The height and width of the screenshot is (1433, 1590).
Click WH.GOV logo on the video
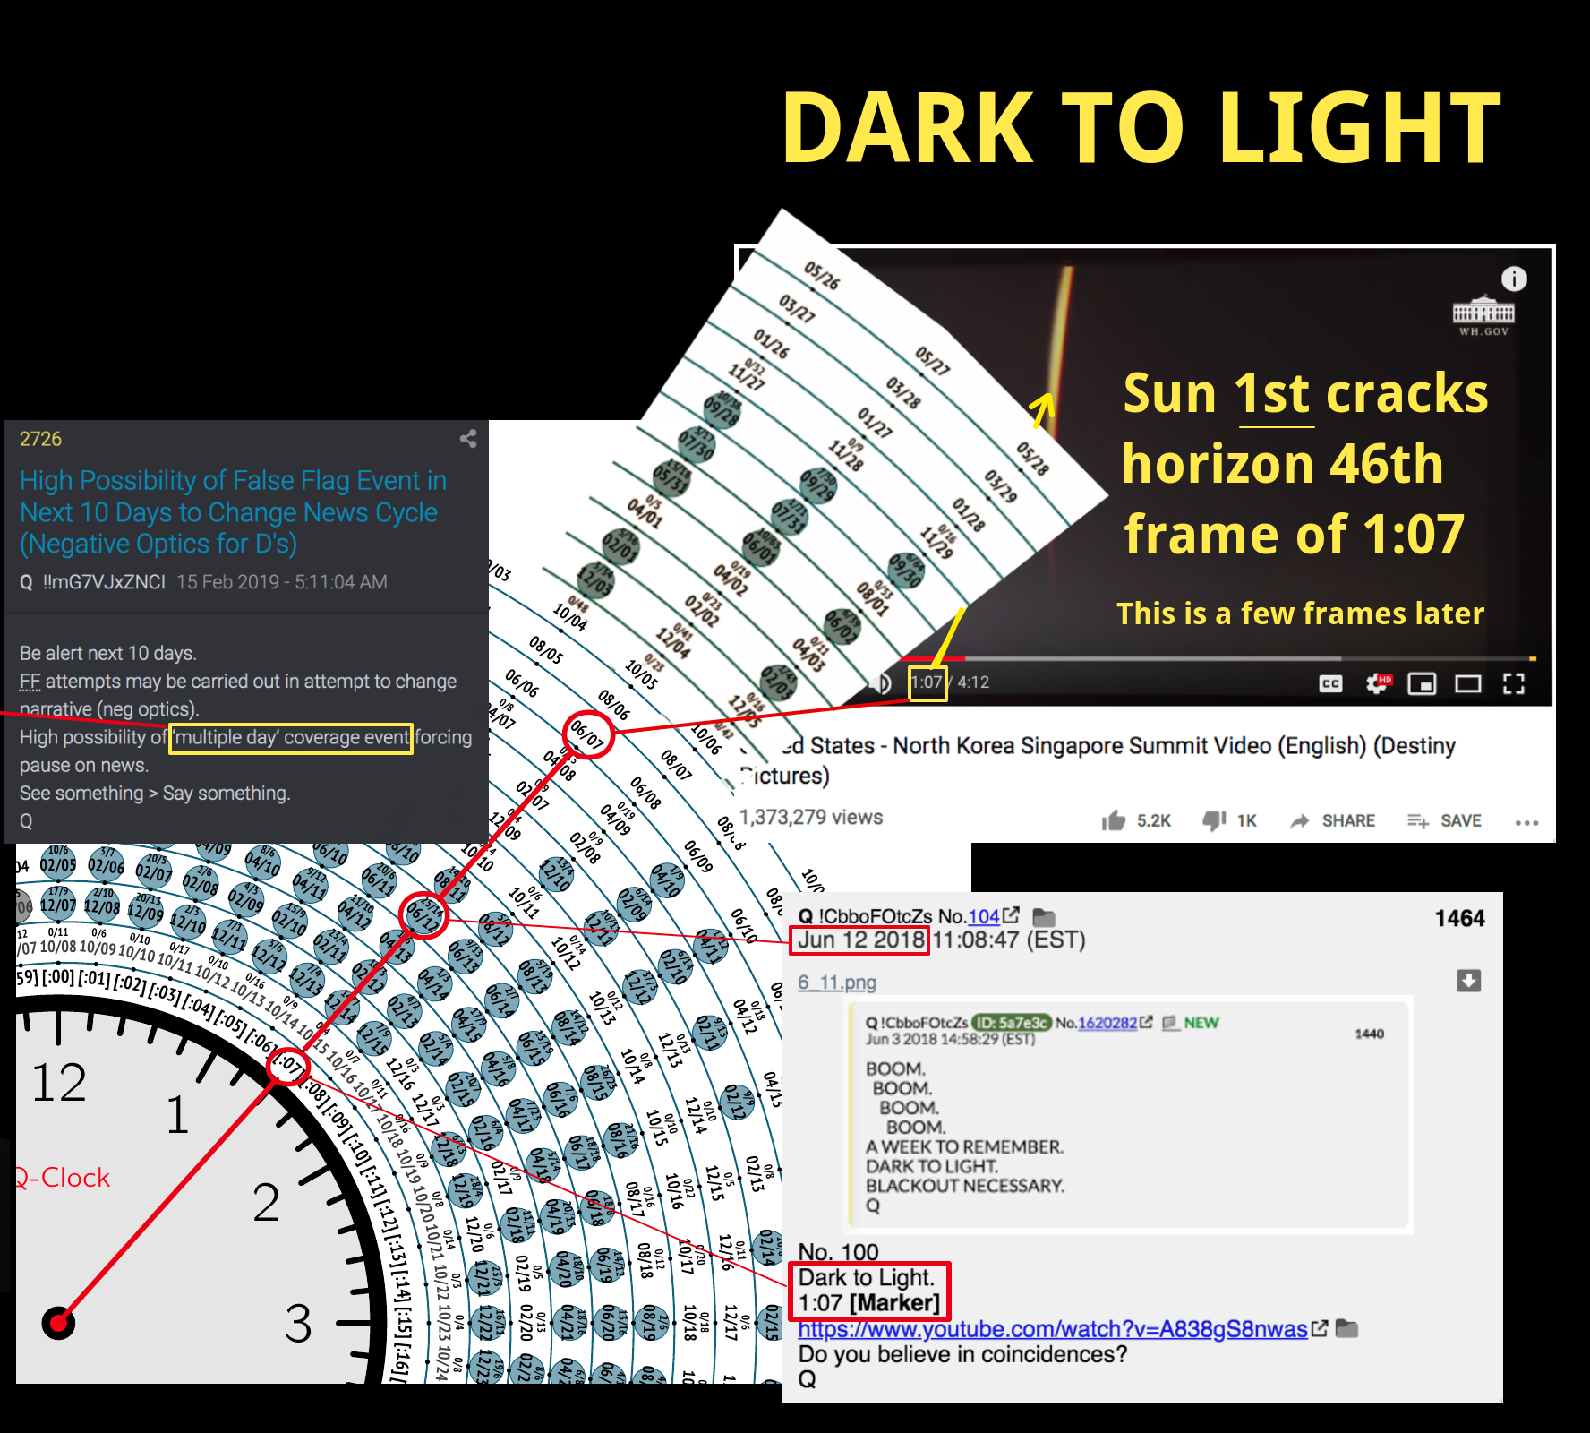coord(1483,316)
